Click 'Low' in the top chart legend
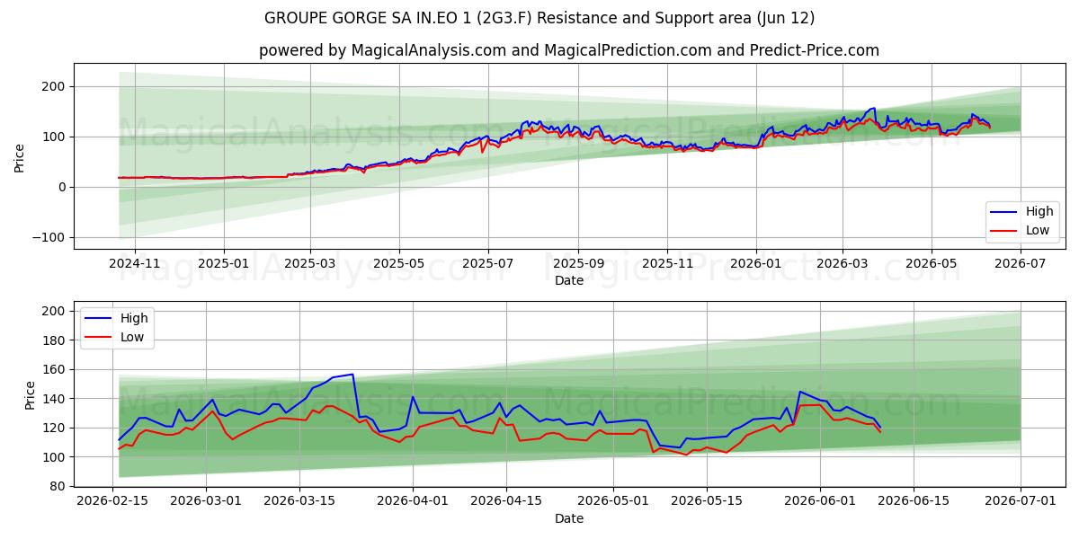Viewport: 1079px width, 539px height. point(1039,230)
